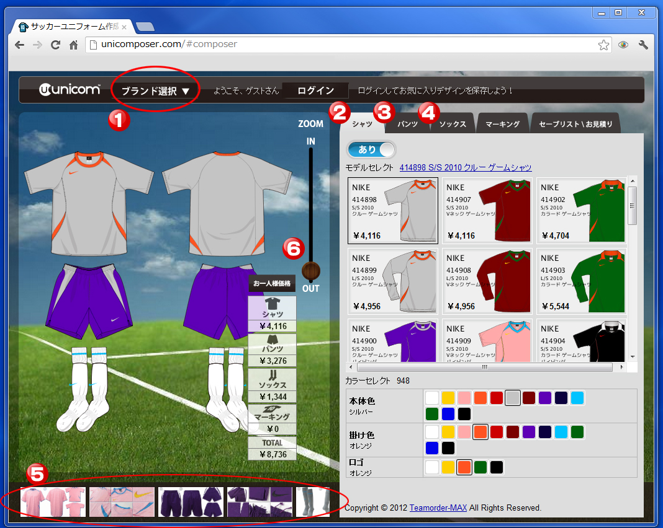Click the model list down scroll arrow

[x=633, y=357]
